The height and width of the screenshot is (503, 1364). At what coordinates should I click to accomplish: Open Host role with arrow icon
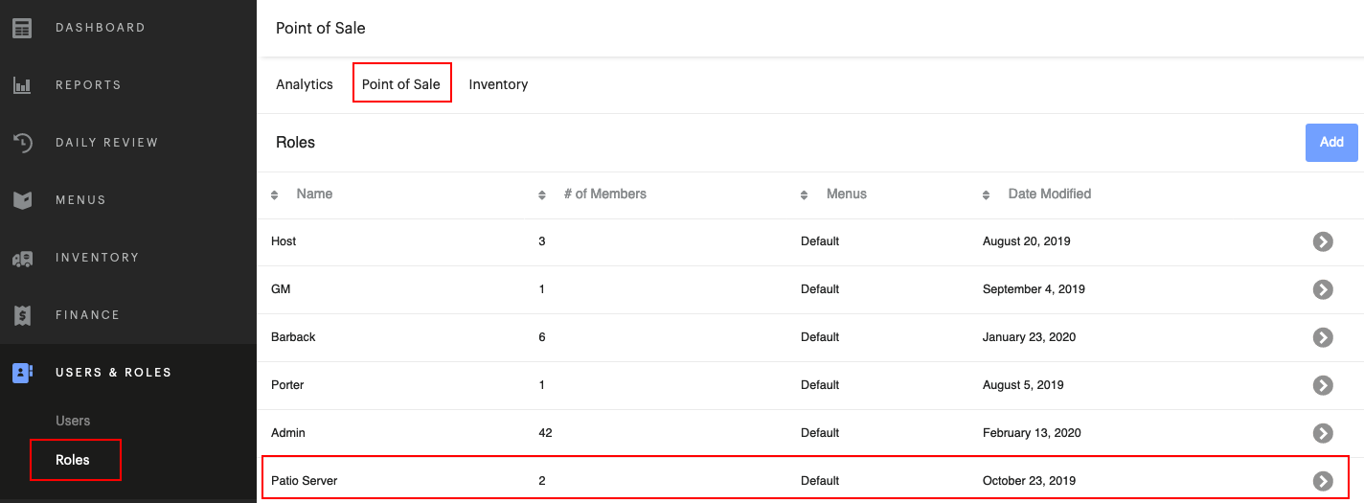tap(1323, 241)
